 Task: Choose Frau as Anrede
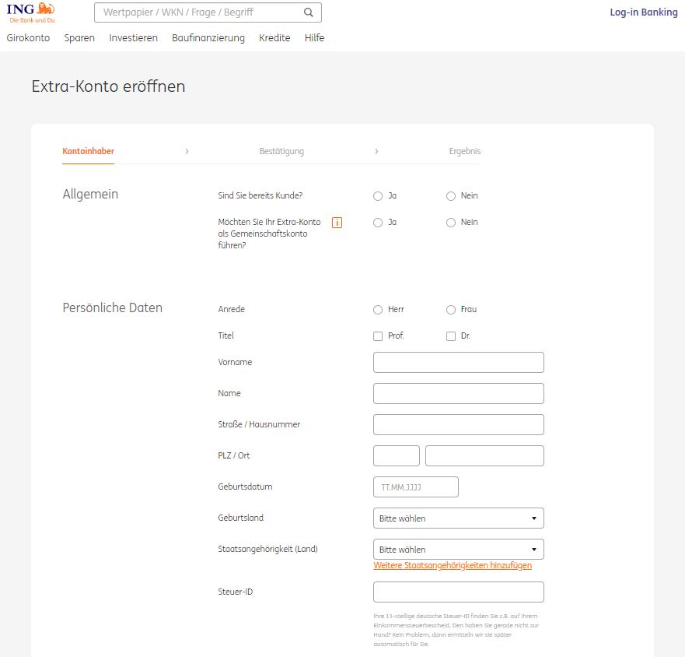[x=451, y=310]
